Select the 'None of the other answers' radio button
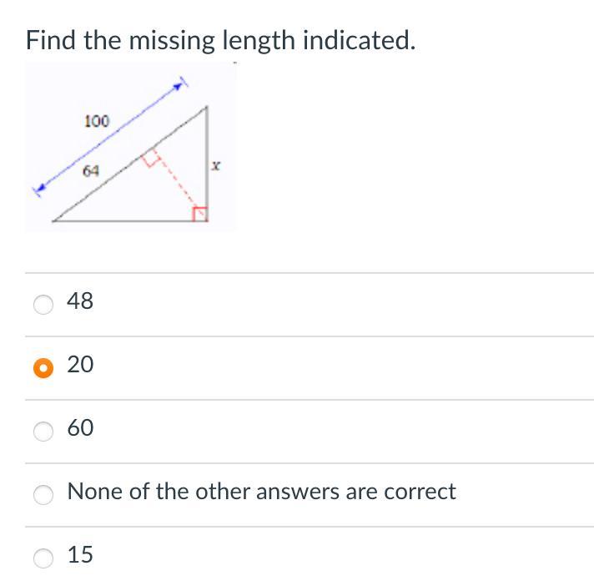The width and height of the screenshot is (594, 586). tap(43, 495)
